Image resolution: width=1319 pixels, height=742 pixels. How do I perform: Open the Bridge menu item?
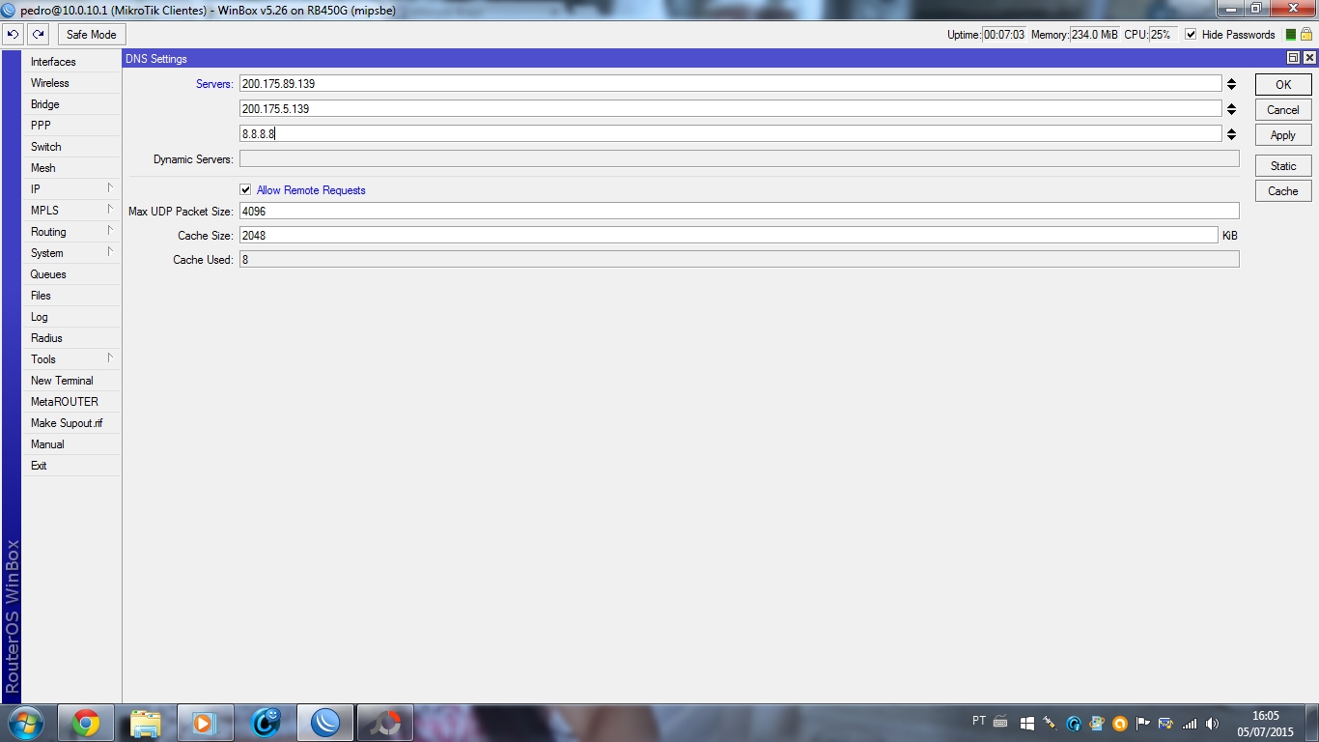72,104
